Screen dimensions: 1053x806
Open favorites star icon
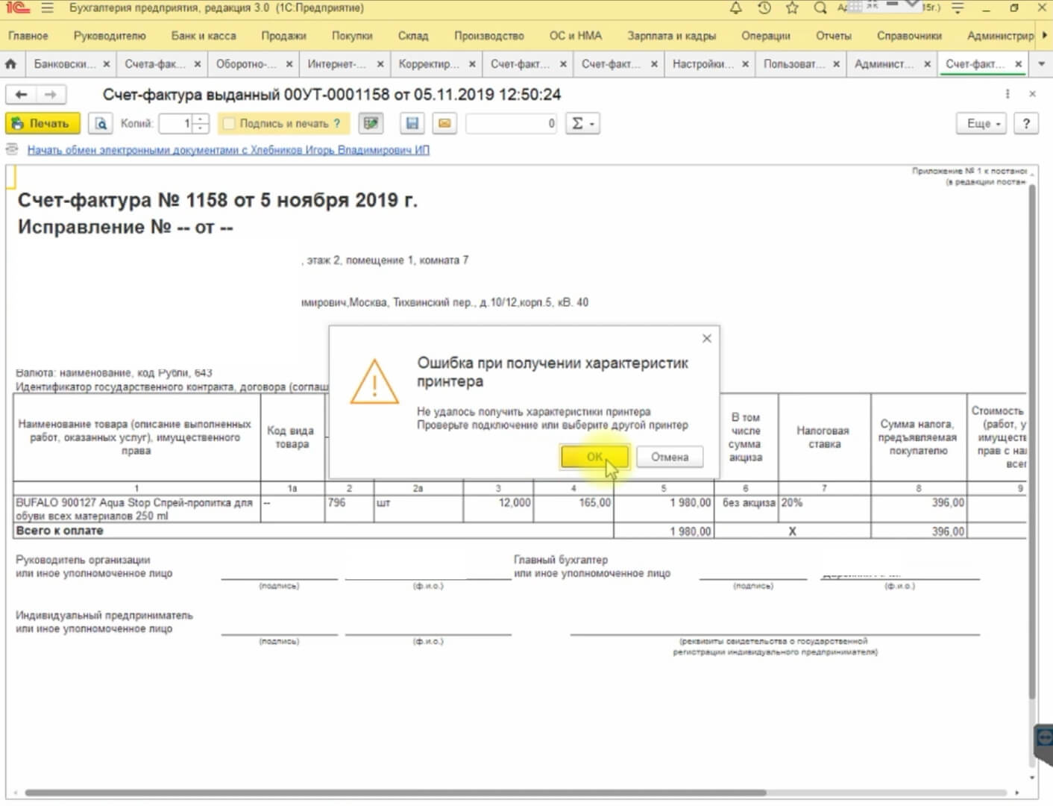pyautogui.click(x=792, y=8)
